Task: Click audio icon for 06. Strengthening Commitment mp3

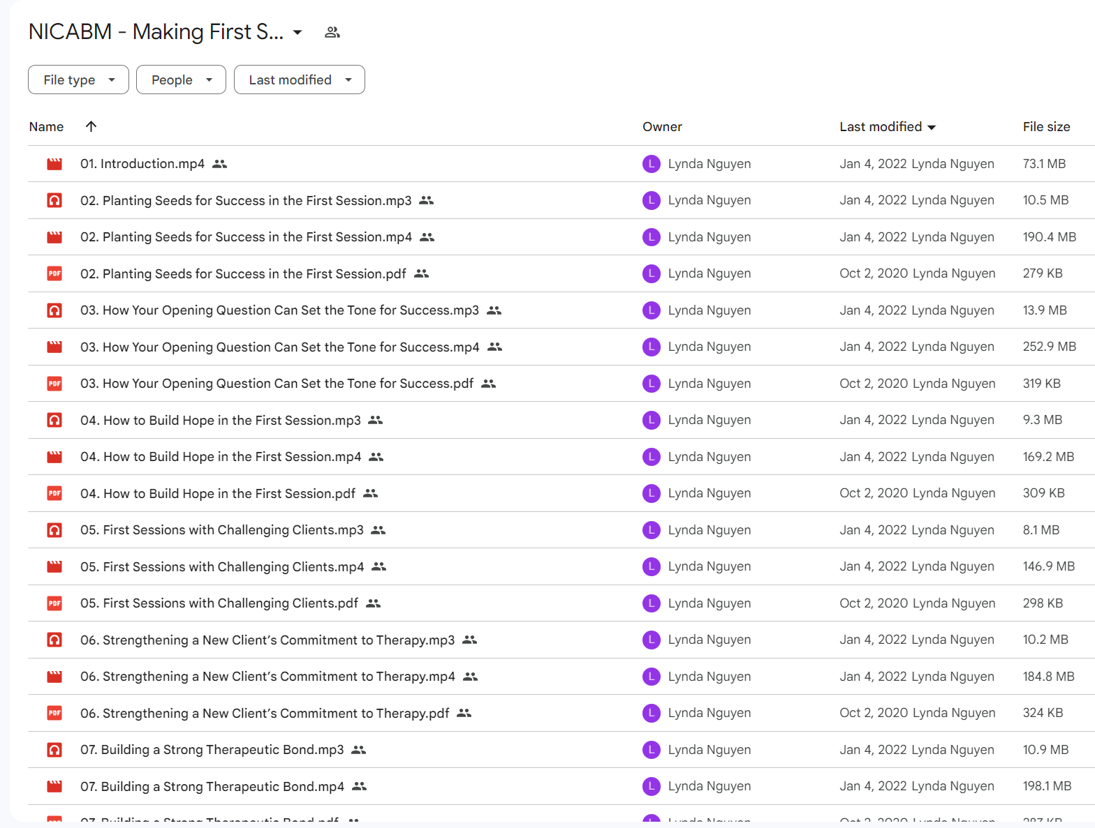Action: click(54, 640)
